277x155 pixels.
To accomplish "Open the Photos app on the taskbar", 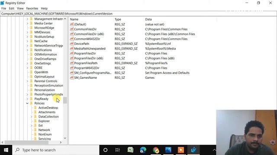I will (168, 150).
